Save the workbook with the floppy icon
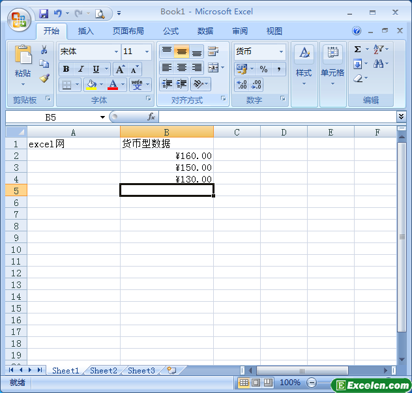Screen dimensions: 412x393 44,13
